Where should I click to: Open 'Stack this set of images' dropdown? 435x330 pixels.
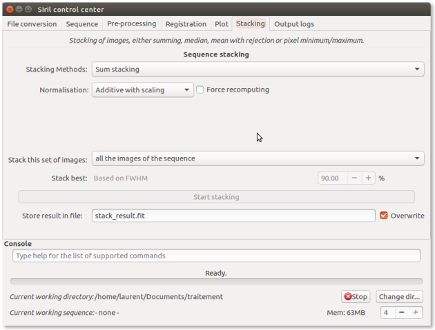click(258, 158)
